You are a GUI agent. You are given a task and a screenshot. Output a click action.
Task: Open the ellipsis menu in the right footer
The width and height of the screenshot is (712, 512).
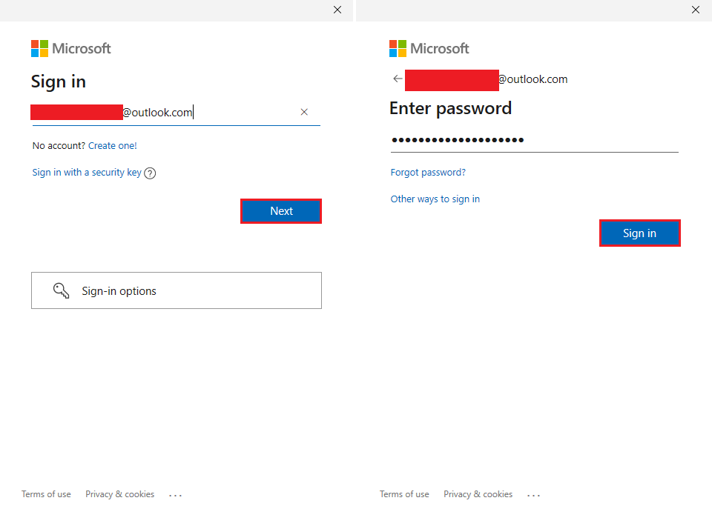tap(533, 494)
